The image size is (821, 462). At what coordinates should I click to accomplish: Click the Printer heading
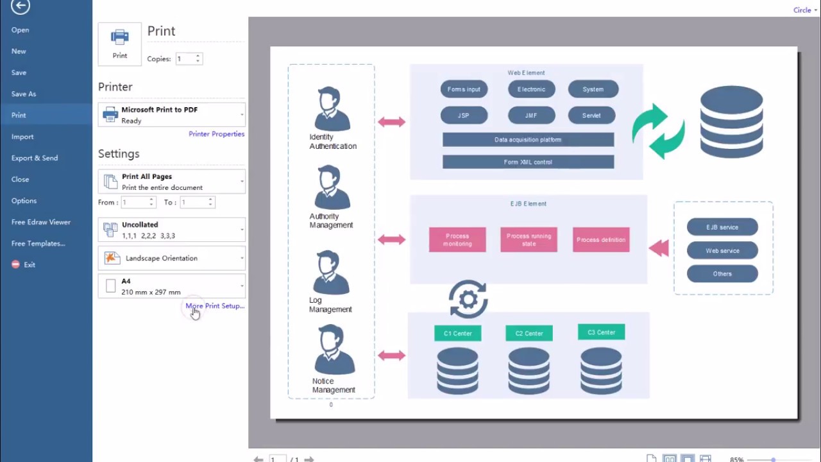click(x=115, y=87)
